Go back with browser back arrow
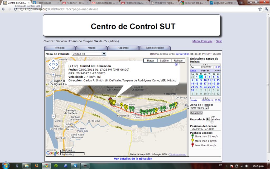270x169 pixels. (4, 9)
